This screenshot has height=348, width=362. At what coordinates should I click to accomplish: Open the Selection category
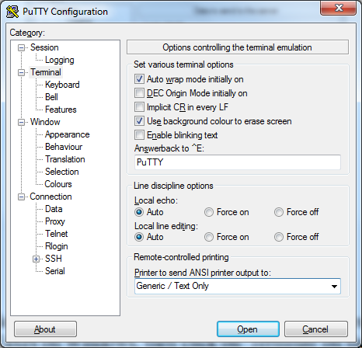(61, 172)
